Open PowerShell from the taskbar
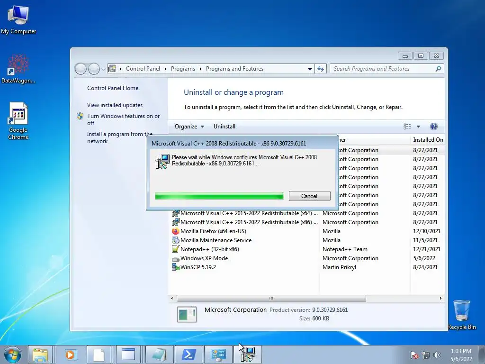485x364 pixels. [x=189, y=355]
